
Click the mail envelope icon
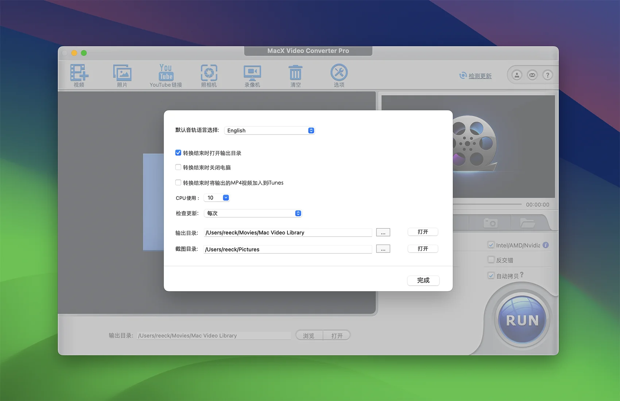[532, 75]
